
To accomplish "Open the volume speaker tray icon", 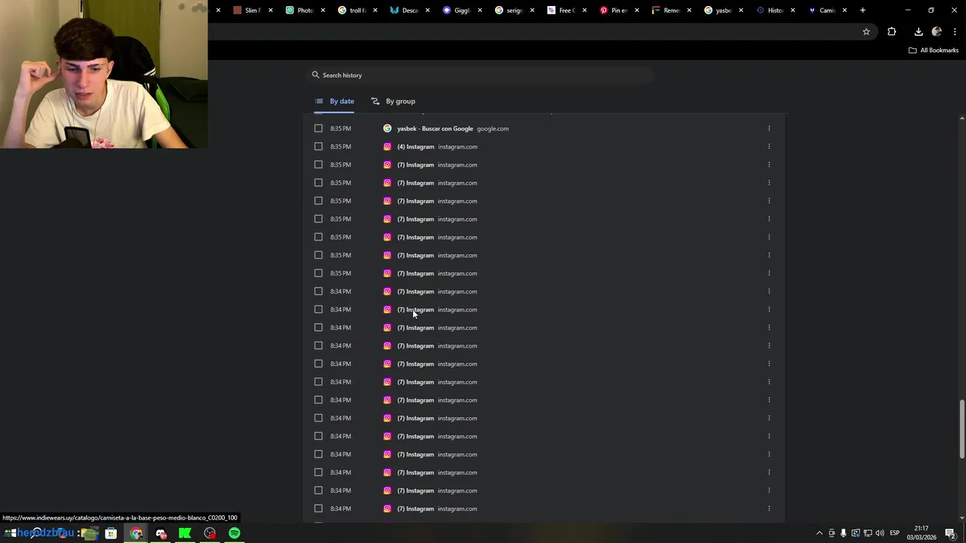I will coord(880,533).
